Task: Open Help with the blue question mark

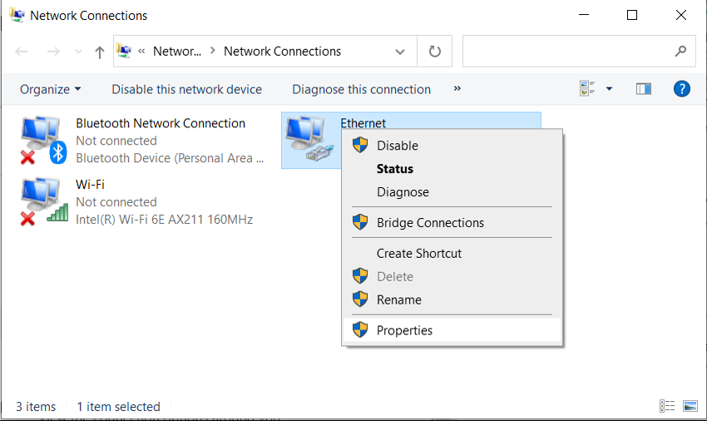Action: click(681, 89)
